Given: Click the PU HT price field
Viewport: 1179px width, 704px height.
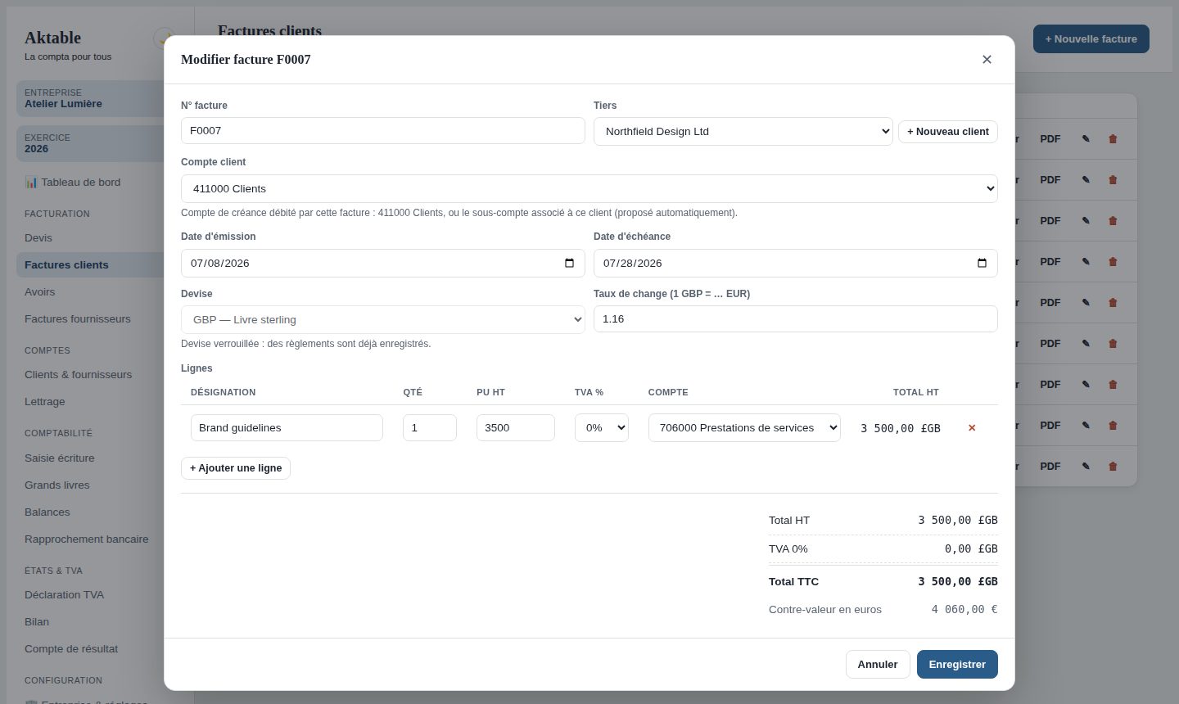Looking at the screenshot, I should pyautogui.click(x=515, y=427).
